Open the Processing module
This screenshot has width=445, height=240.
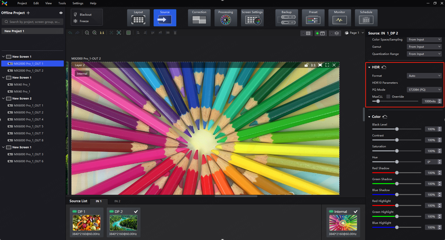[x=225, y=18]
